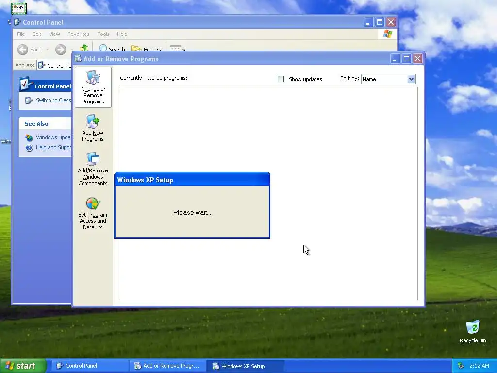497x373 pixels.
Task: Open Set Program Access and Defaults
Action: coord(93,214)
